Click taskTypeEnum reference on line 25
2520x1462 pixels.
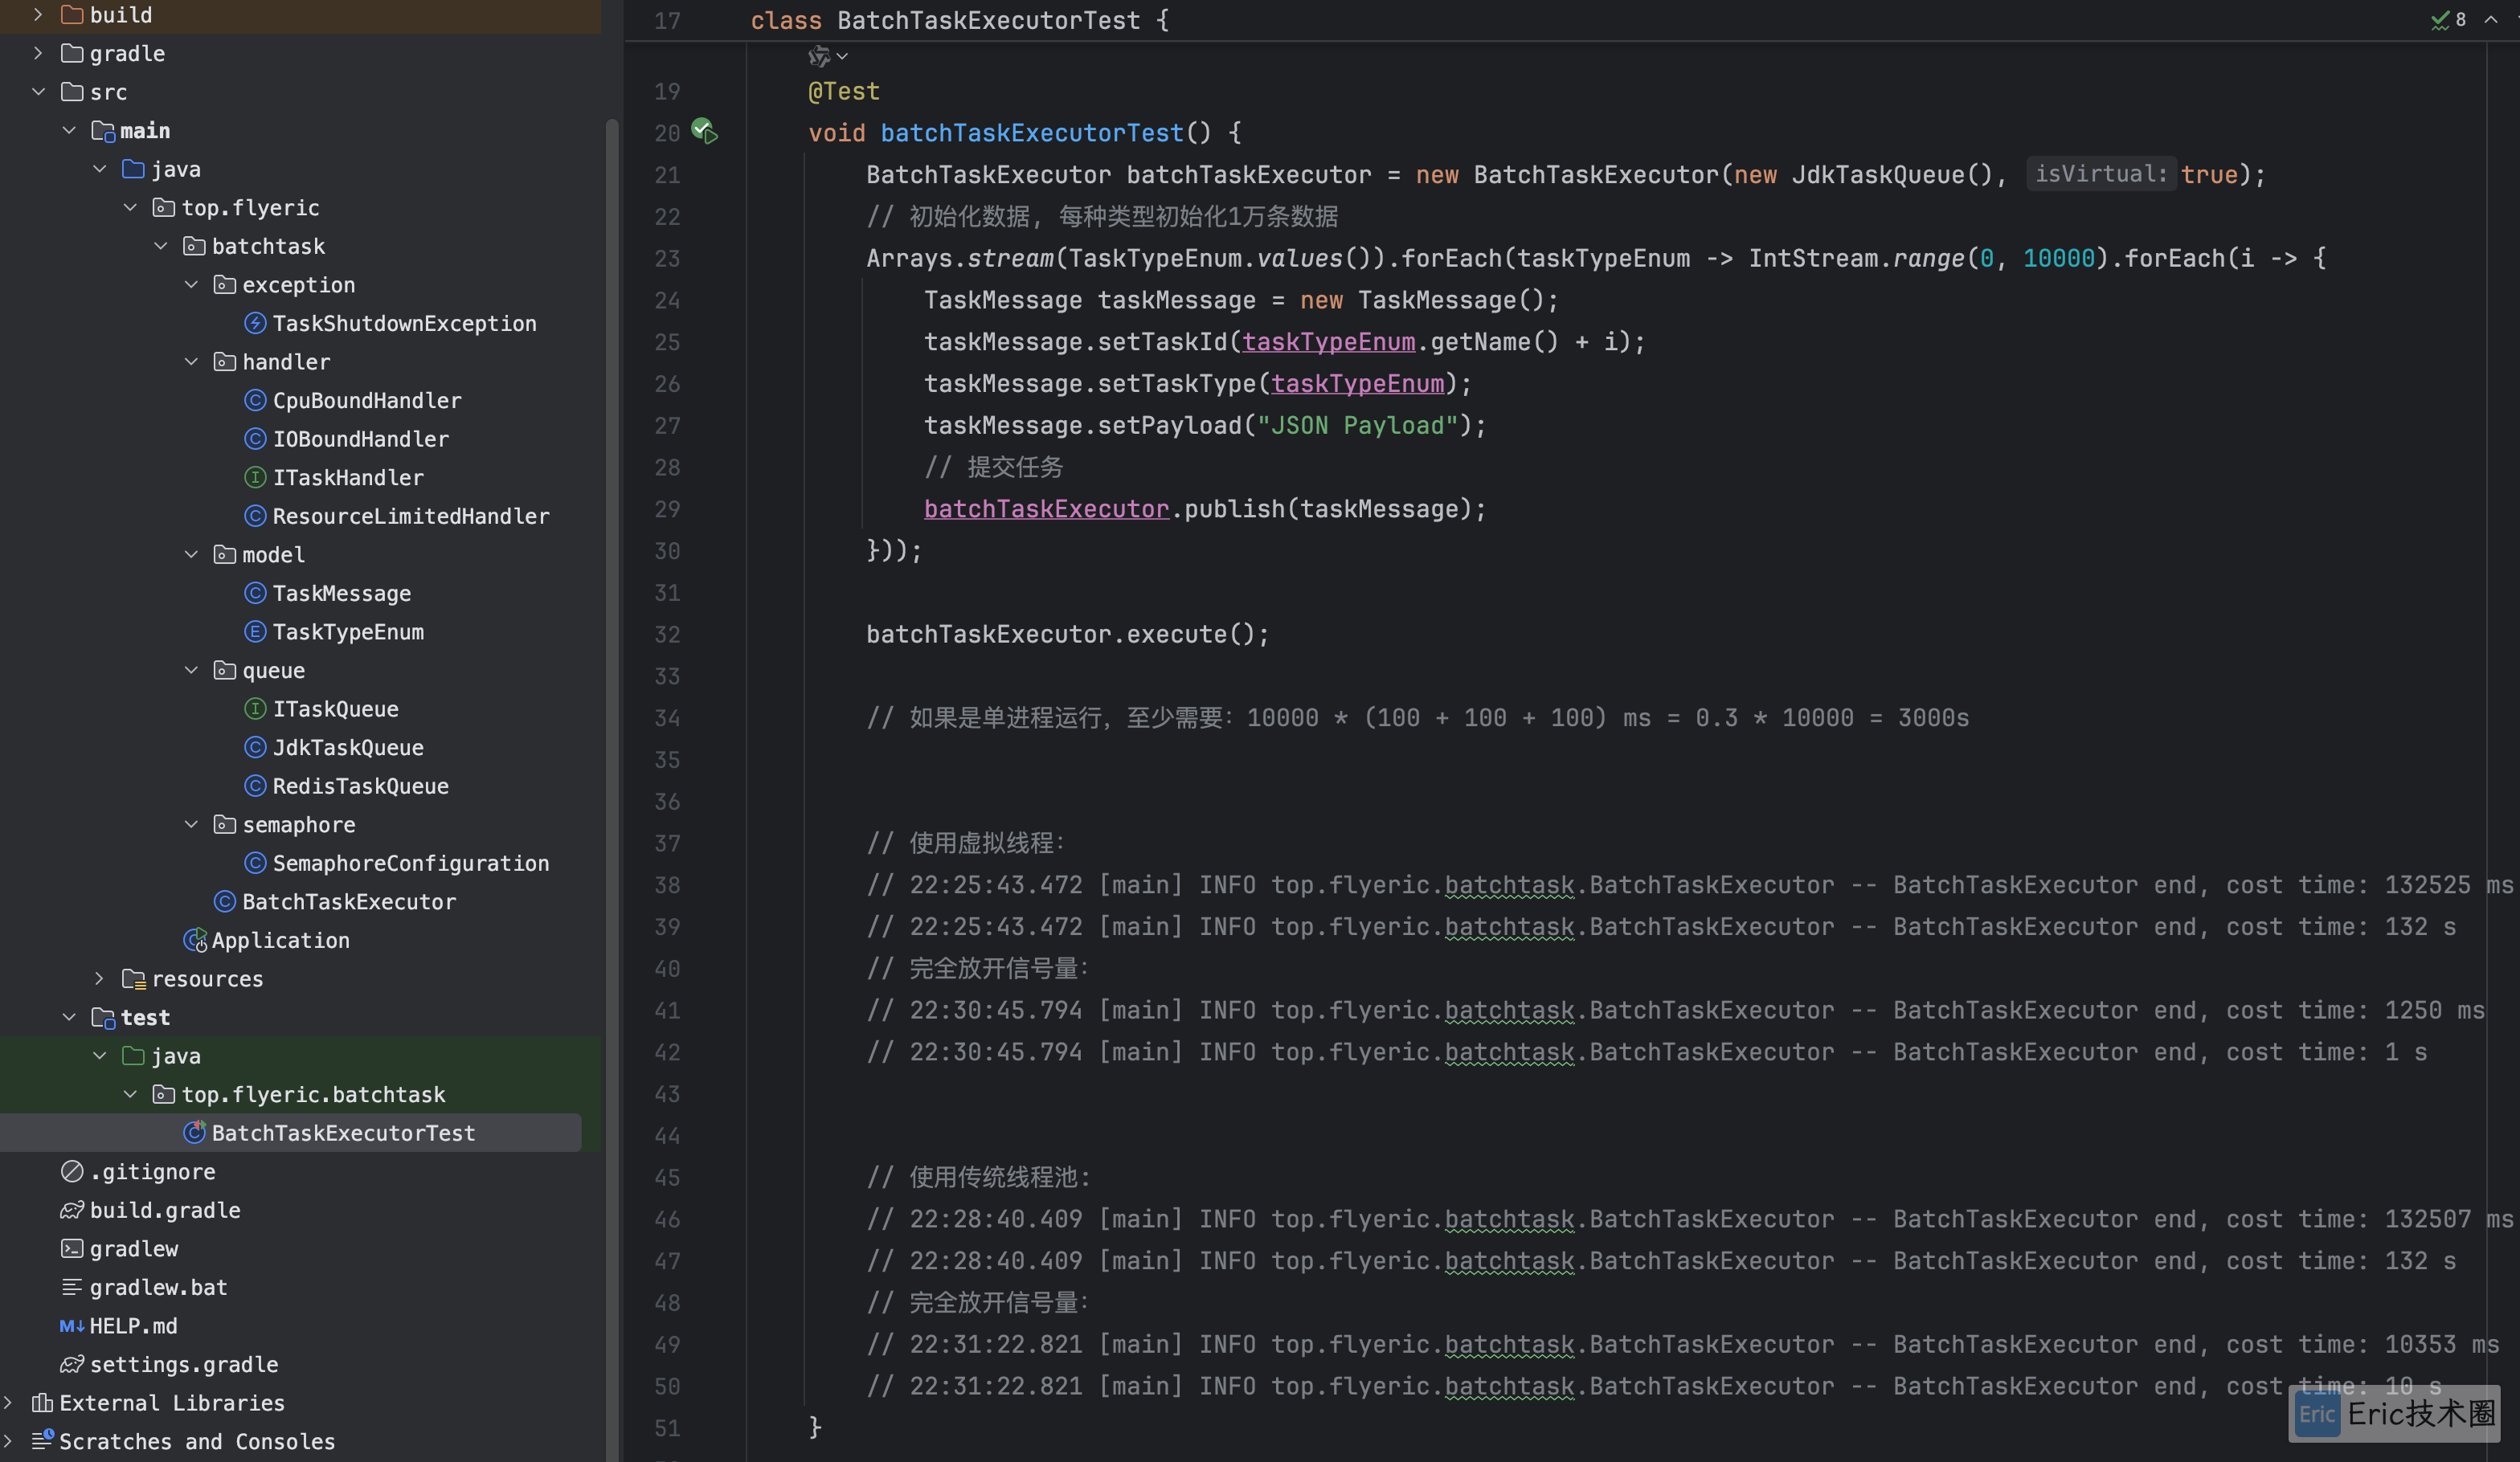(x=1328, y=342)
